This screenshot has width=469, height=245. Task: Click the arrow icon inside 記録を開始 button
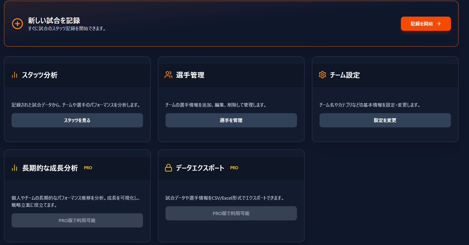pos(439,24)
